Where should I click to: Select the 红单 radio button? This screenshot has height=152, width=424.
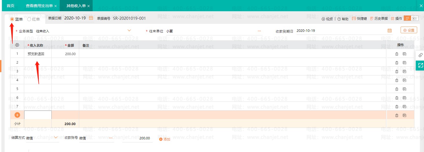(x=29, y=19)
